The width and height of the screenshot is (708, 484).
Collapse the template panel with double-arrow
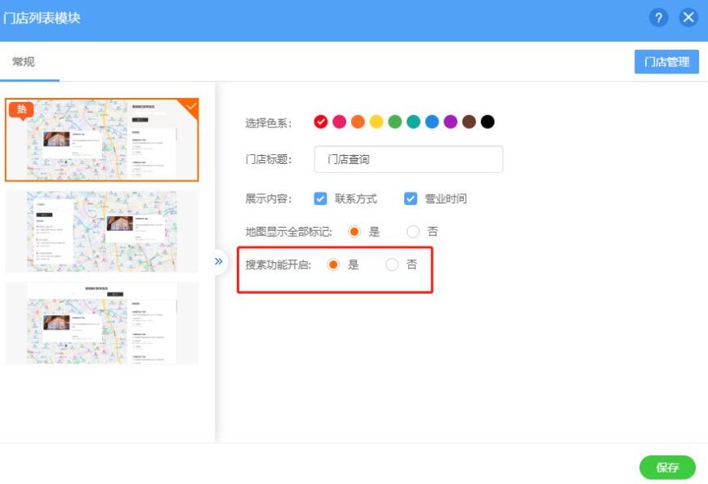218,261
